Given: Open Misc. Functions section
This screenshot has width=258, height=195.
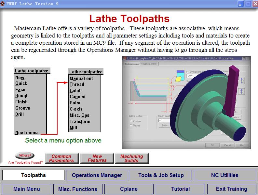Looking at the screenshot, I should tap(78, 189).
